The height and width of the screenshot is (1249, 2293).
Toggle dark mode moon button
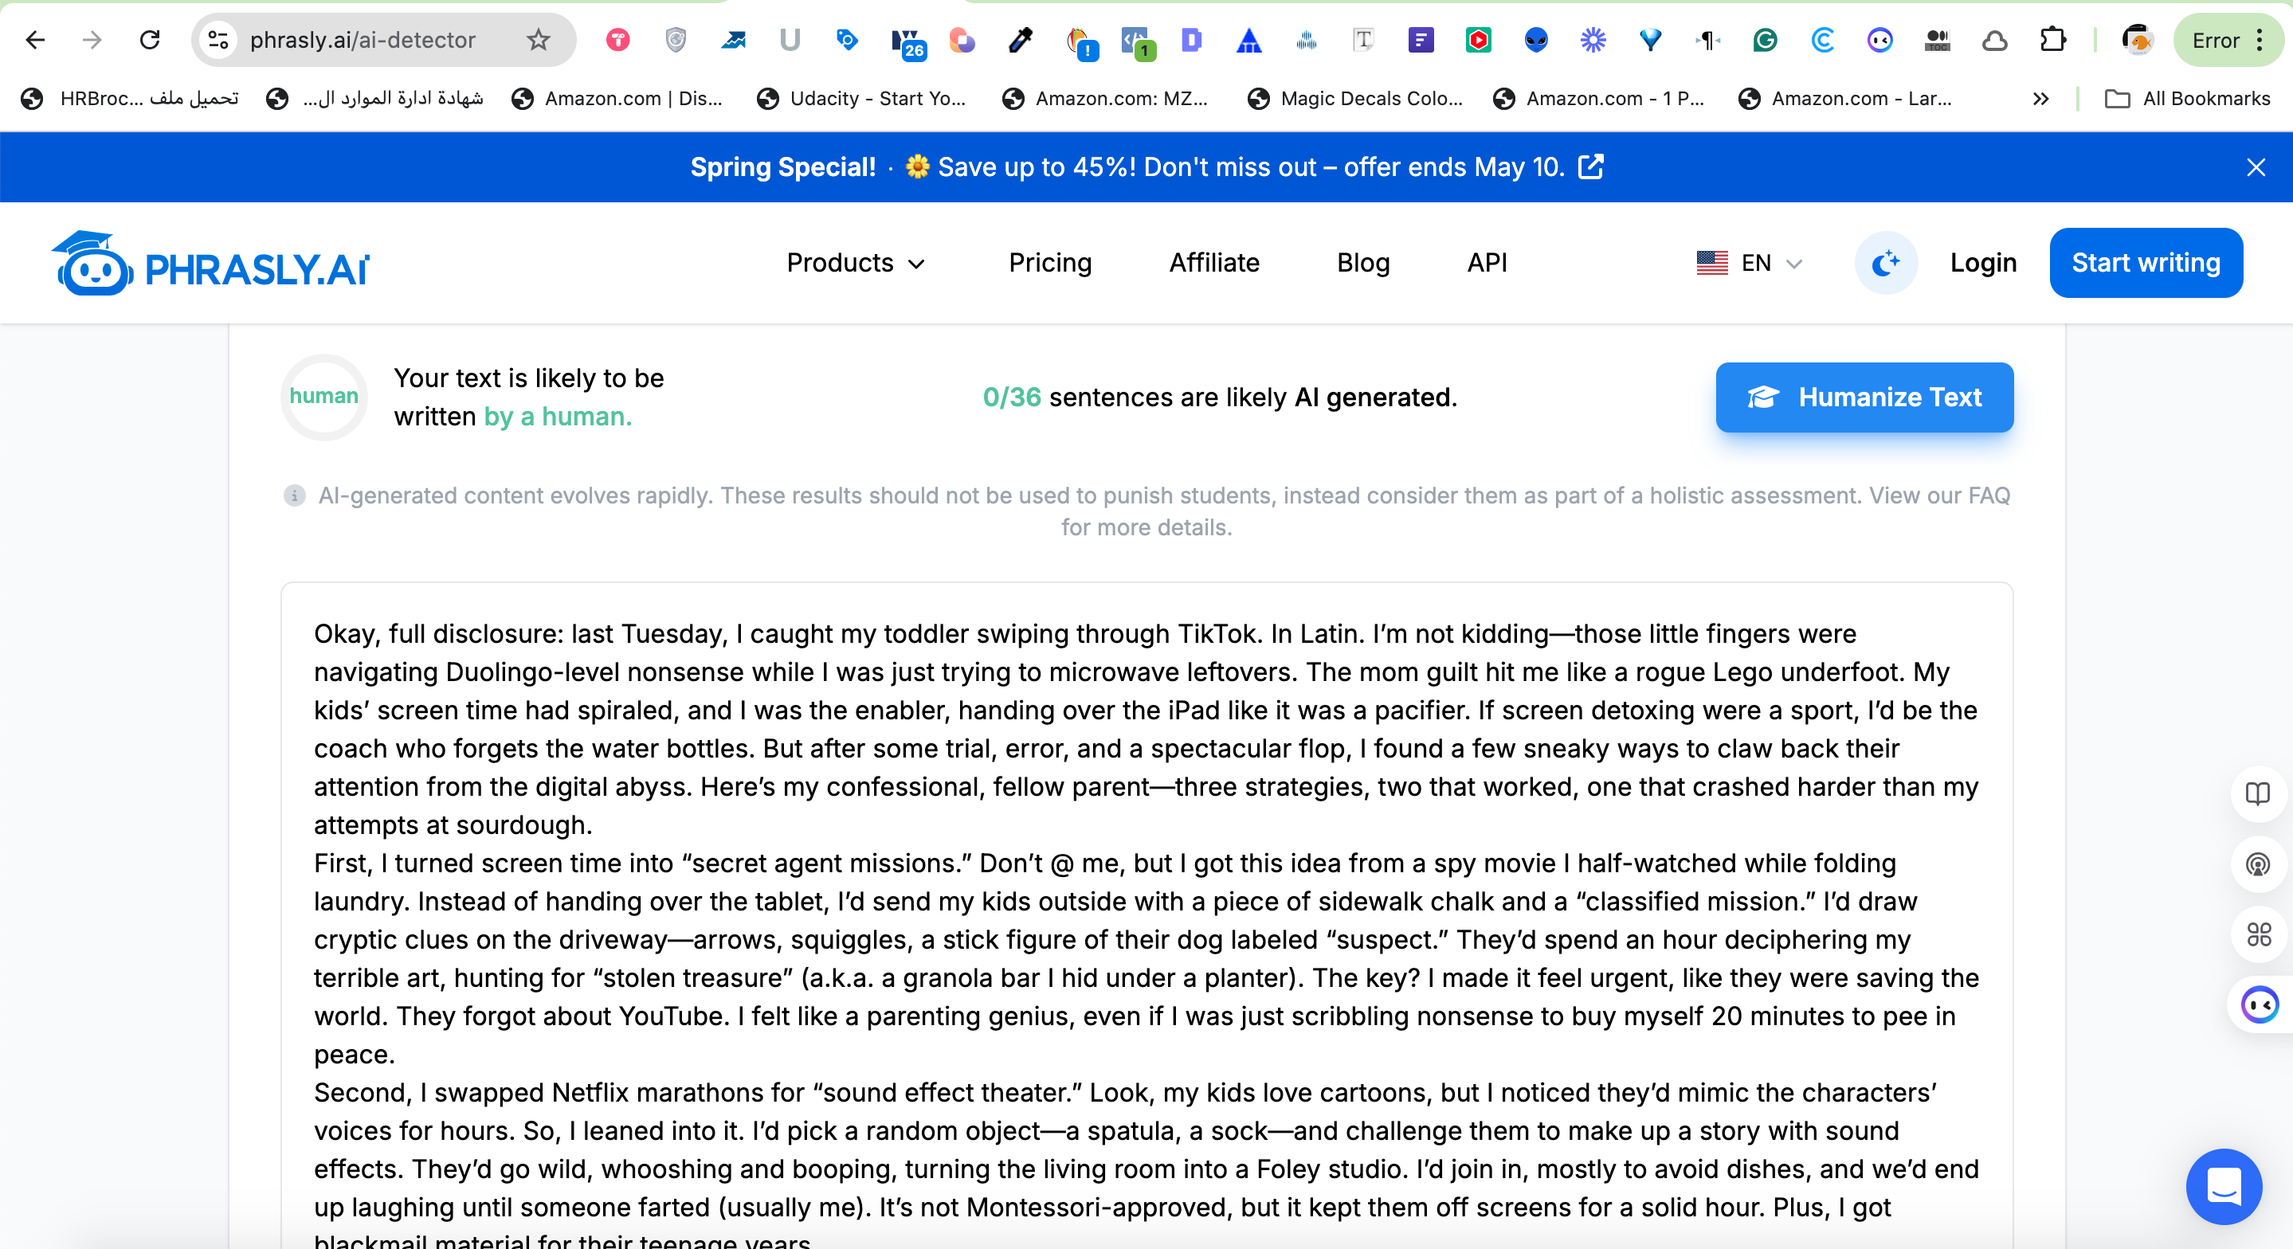tap(1885, 264)
